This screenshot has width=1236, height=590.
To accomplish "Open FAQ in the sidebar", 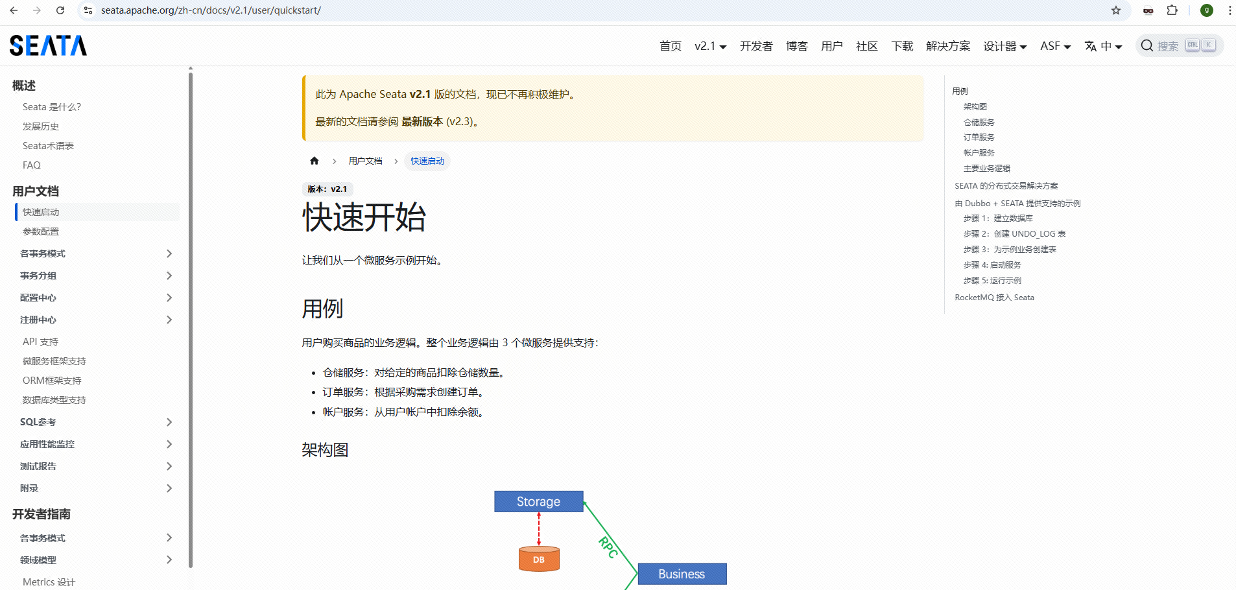I will pyautogui.click(x=32, y=165).
